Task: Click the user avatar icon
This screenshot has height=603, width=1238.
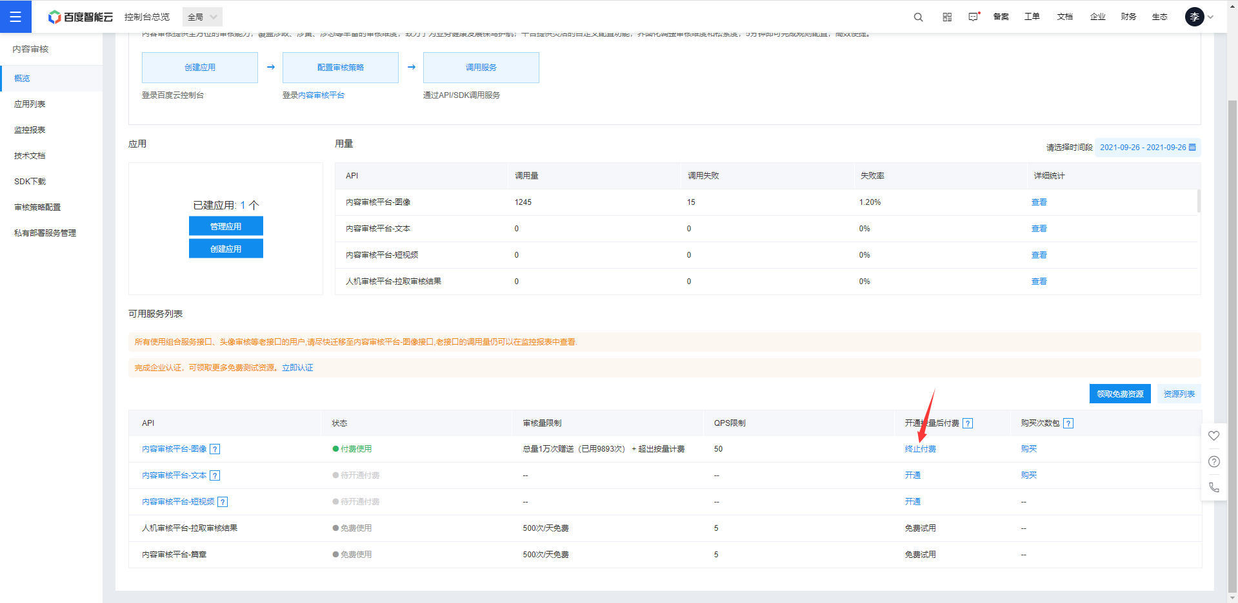Action: point(1194,17)
